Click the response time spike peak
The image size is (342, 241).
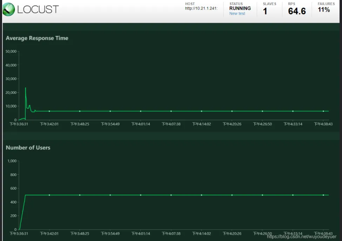[x=26, y=88]
